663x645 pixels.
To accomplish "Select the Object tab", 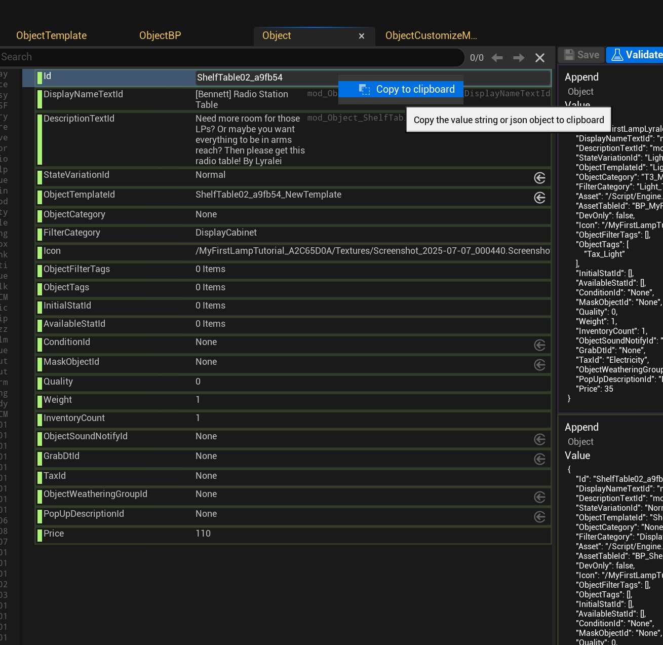I will pyautogui.click(x=277, y=35).
